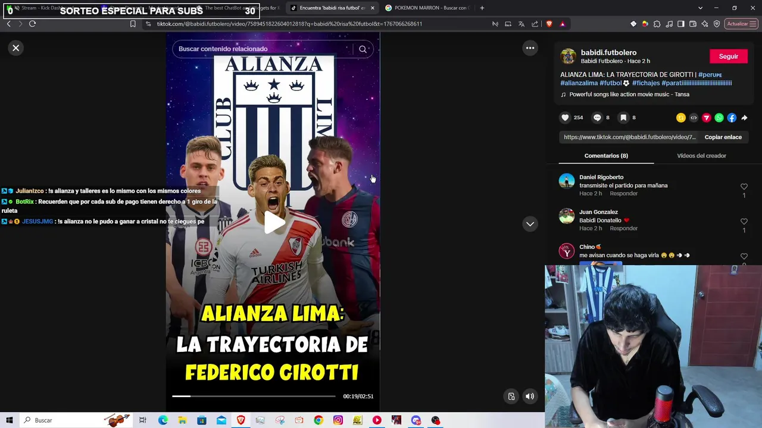Mute the video with the speaker icon

click(x=530, y=396)
